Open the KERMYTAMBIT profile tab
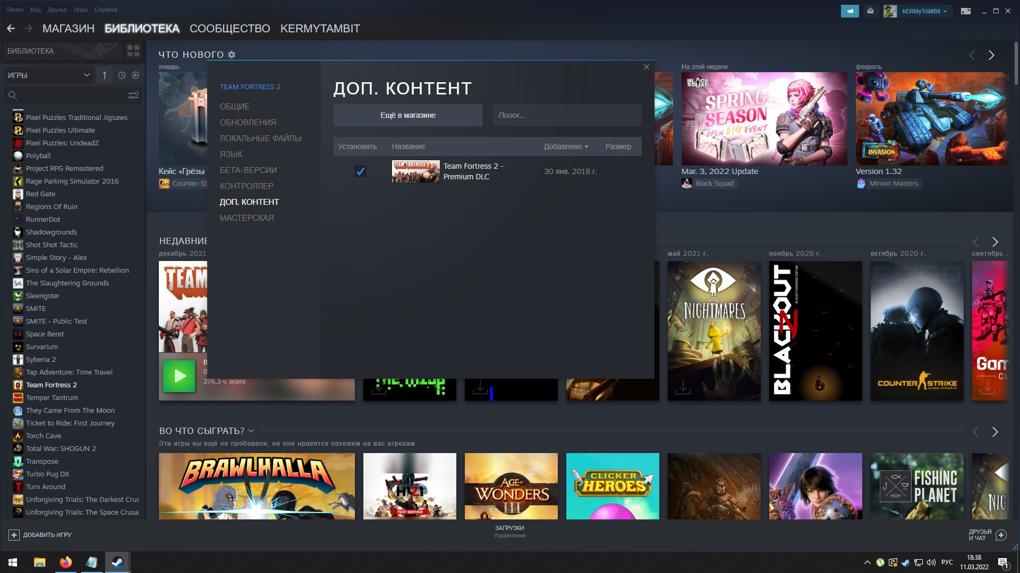The height and width of the screenshot is (573, 1020). coord(320,29)
